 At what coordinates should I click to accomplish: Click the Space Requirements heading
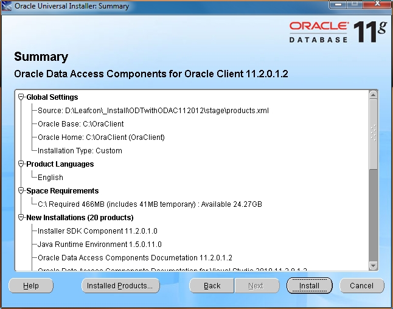[x=63, y=191]
